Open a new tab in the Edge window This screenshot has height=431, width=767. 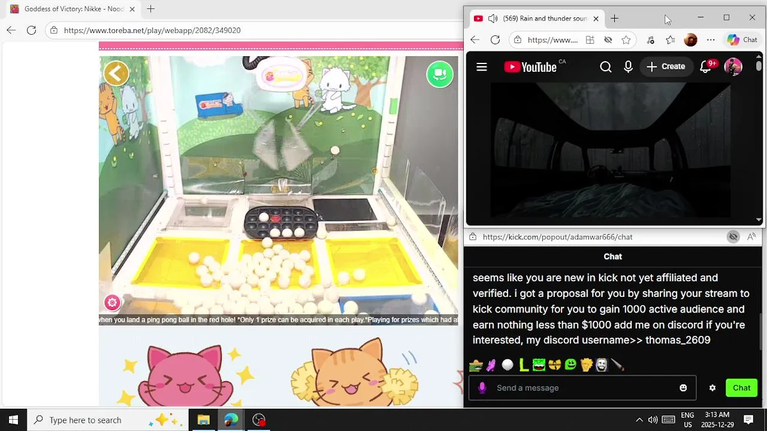click(614, 19)
